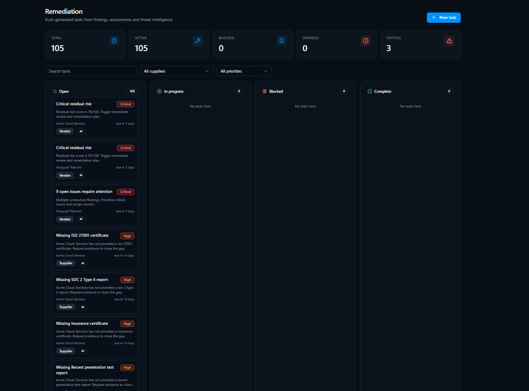
Task: Click the Open column count badge 105
Action: pyautogui.click(x=132, y=91)
